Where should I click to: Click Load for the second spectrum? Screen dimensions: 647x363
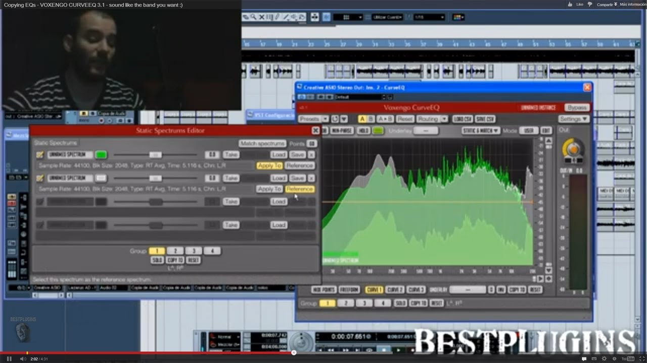(x=279, y=178)
